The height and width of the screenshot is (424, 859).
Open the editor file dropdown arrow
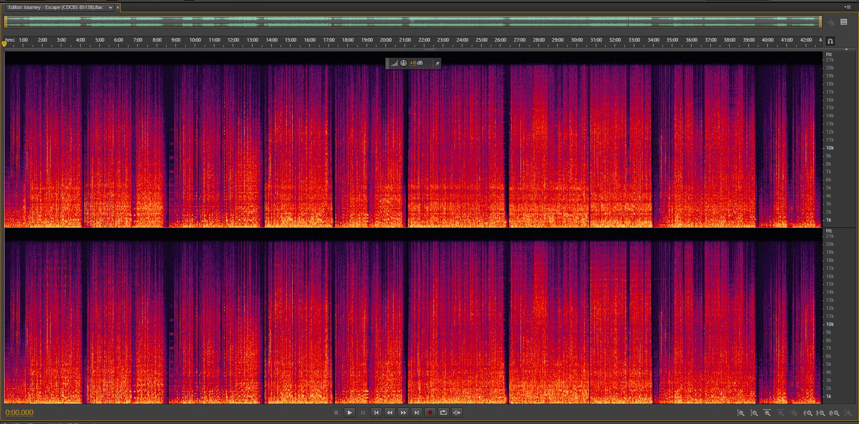[x=111, y=8]
